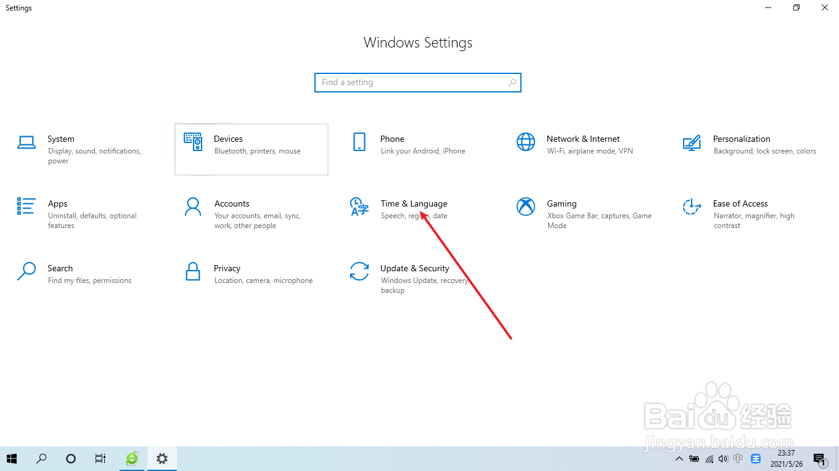Click the Phone category icon
Screen dimensions: 839x471
359,142
